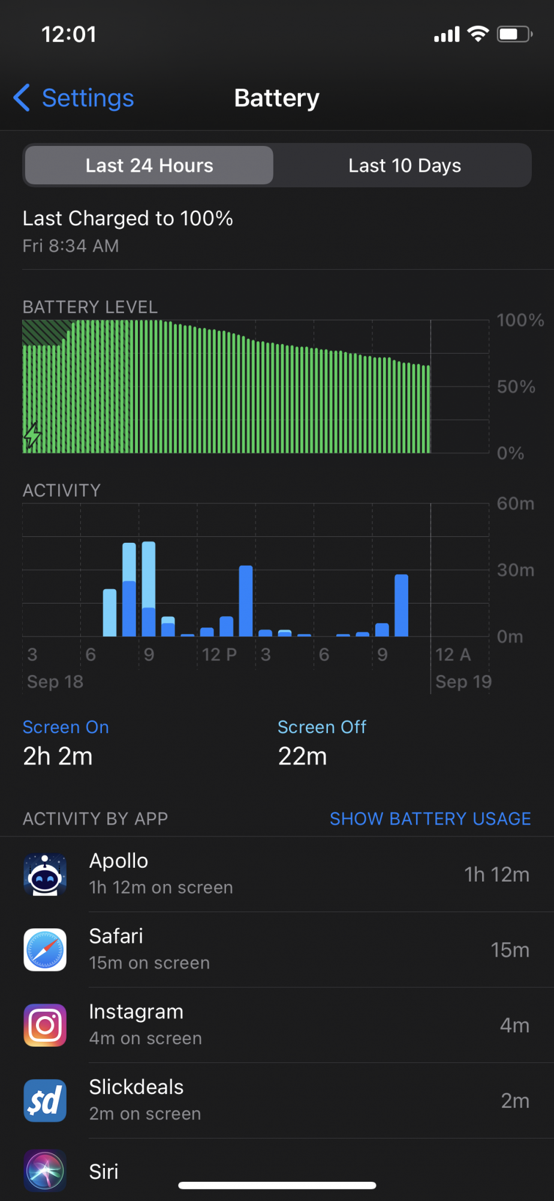Tap the back chevron arrow icon
Image resolution: width=554 pixels, height=1201 pixels.
click(22, 98)
